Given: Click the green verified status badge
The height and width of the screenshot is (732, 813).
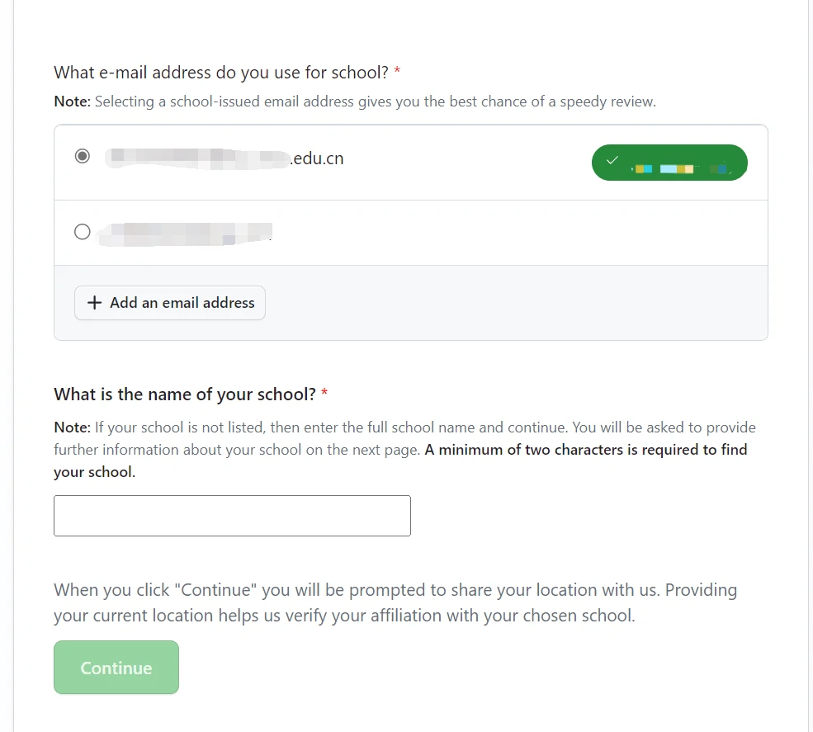Looking at the screenshot, I should click(x=669, y=163).
